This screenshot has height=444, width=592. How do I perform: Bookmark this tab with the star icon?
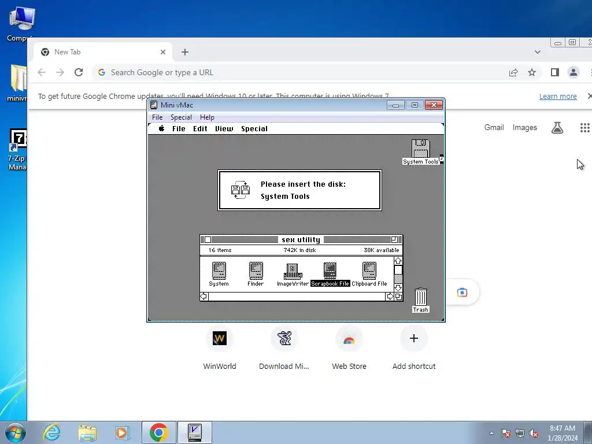click(x=532, y=72)
